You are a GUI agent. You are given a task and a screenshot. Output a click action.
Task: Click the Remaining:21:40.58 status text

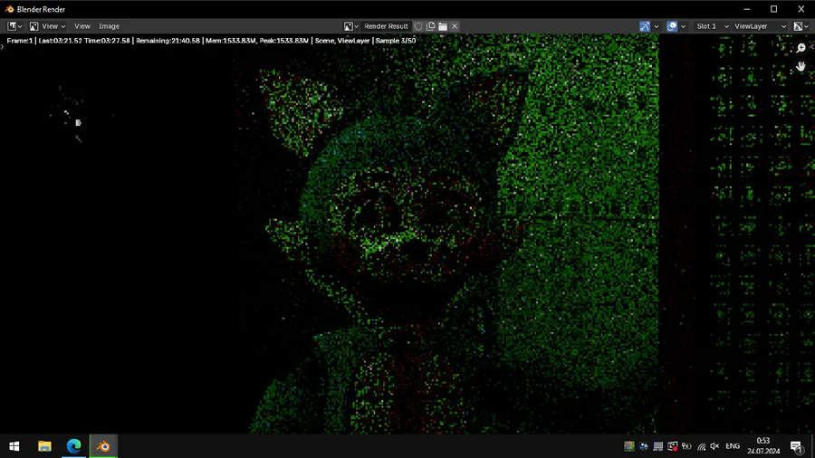pyautogui.click(x=168, y=41)
